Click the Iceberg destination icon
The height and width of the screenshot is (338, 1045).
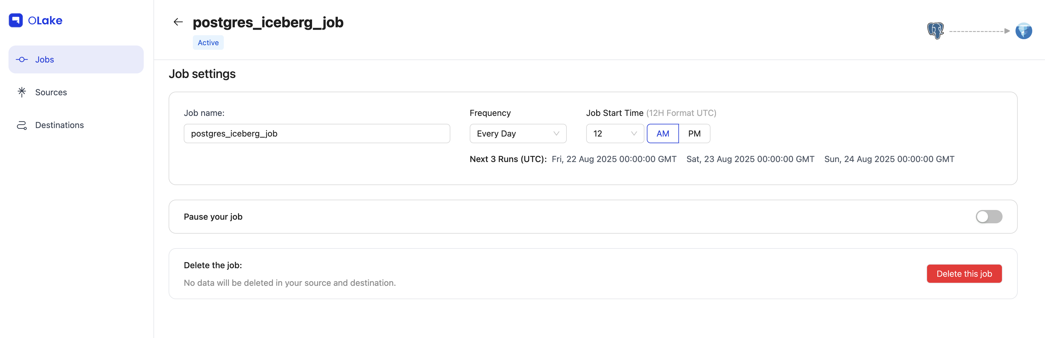[1023, 31]
